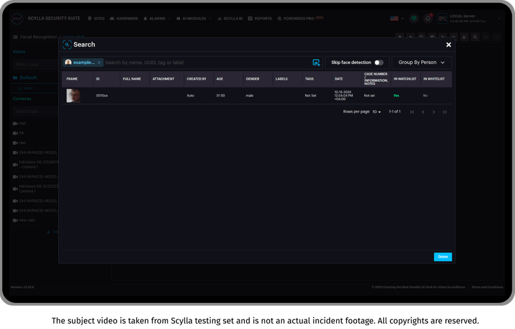Toggle Skip face detection switch

pyautogui.click(x=379, y=62)
